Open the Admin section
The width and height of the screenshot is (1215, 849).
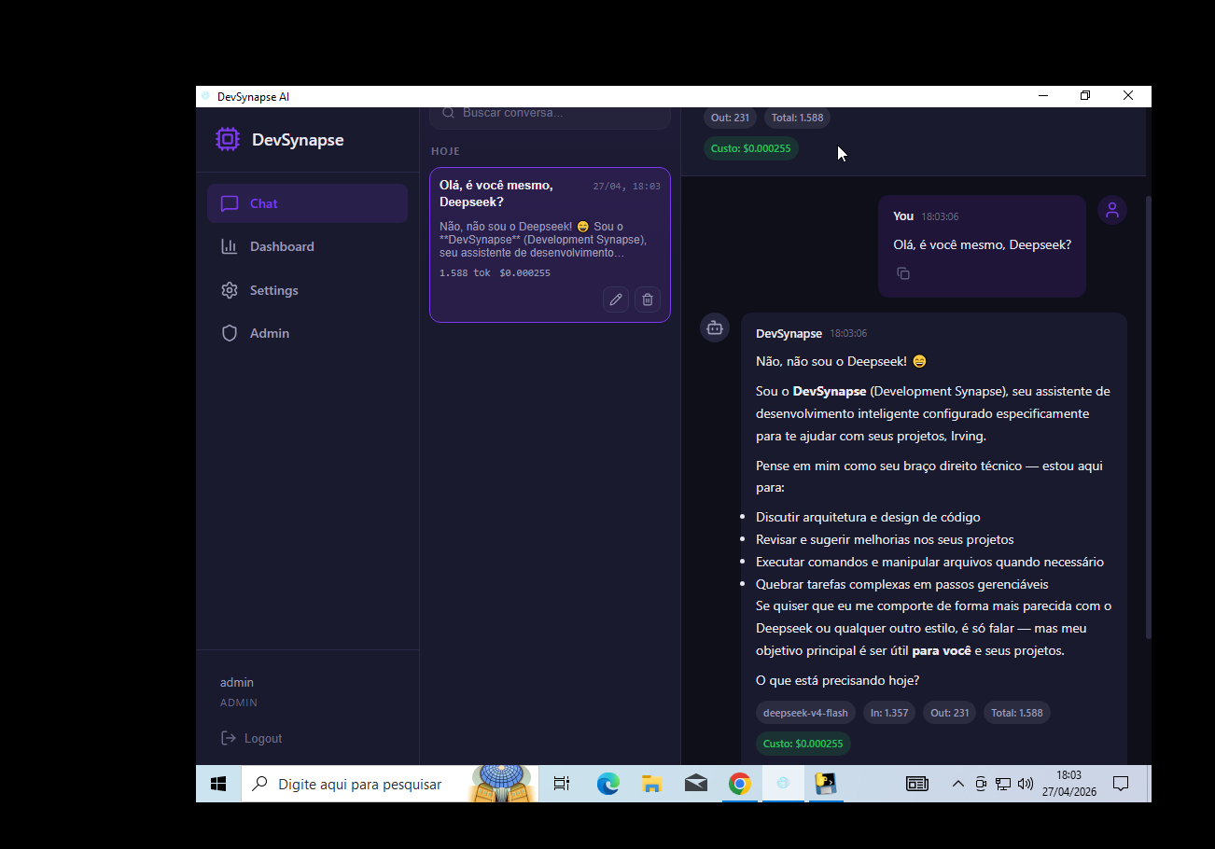tap(307, 333)
